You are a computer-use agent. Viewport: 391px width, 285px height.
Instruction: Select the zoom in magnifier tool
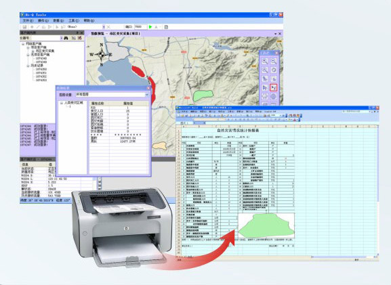coord(265,61)
